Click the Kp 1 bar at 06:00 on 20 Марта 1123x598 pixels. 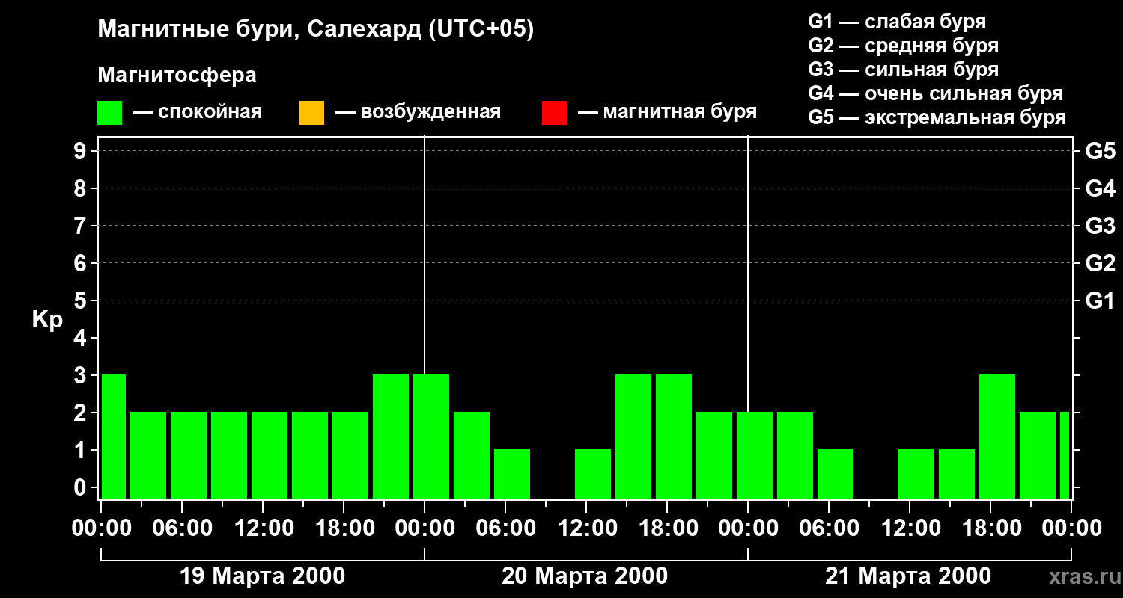pyautogui.click(x=512, y=474)
